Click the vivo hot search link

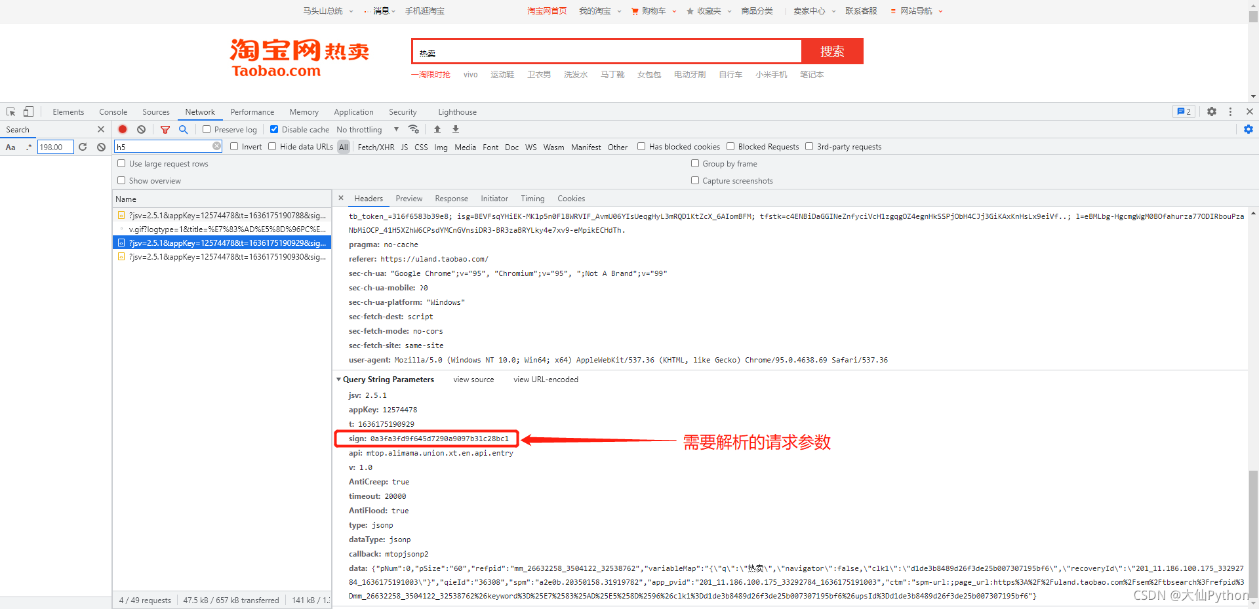pyautogui.click(x=470, y=75)
